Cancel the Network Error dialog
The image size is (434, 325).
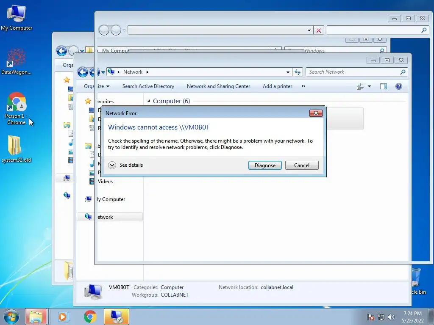click(302, 165)
